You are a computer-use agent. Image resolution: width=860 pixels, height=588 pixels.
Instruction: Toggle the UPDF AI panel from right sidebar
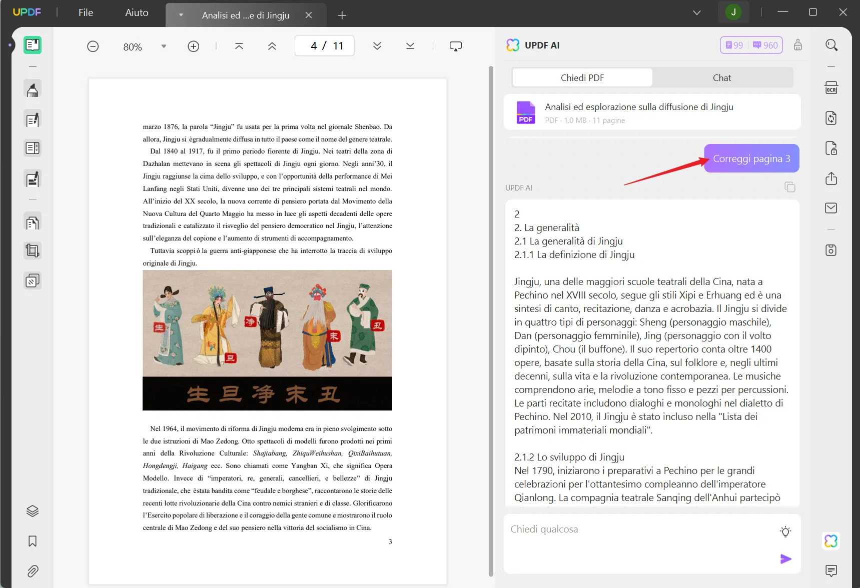(x=831, y=541)
